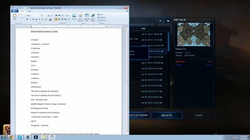Open the WordPad file menu button

click(x=15, y=11)
